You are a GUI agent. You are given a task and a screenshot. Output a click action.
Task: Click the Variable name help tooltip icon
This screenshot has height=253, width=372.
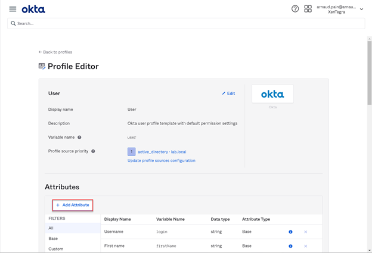(79, 138)
